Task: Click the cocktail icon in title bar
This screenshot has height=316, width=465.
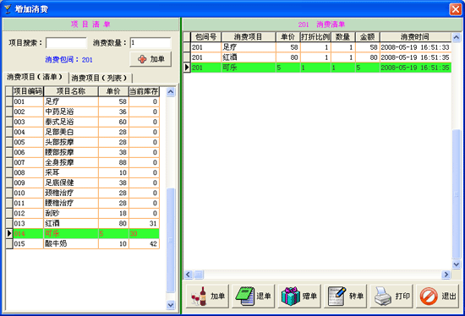Action: pos(7,9)
